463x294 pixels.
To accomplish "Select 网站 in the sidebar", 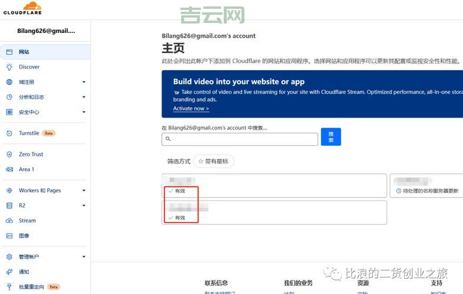I will (45, 52).
